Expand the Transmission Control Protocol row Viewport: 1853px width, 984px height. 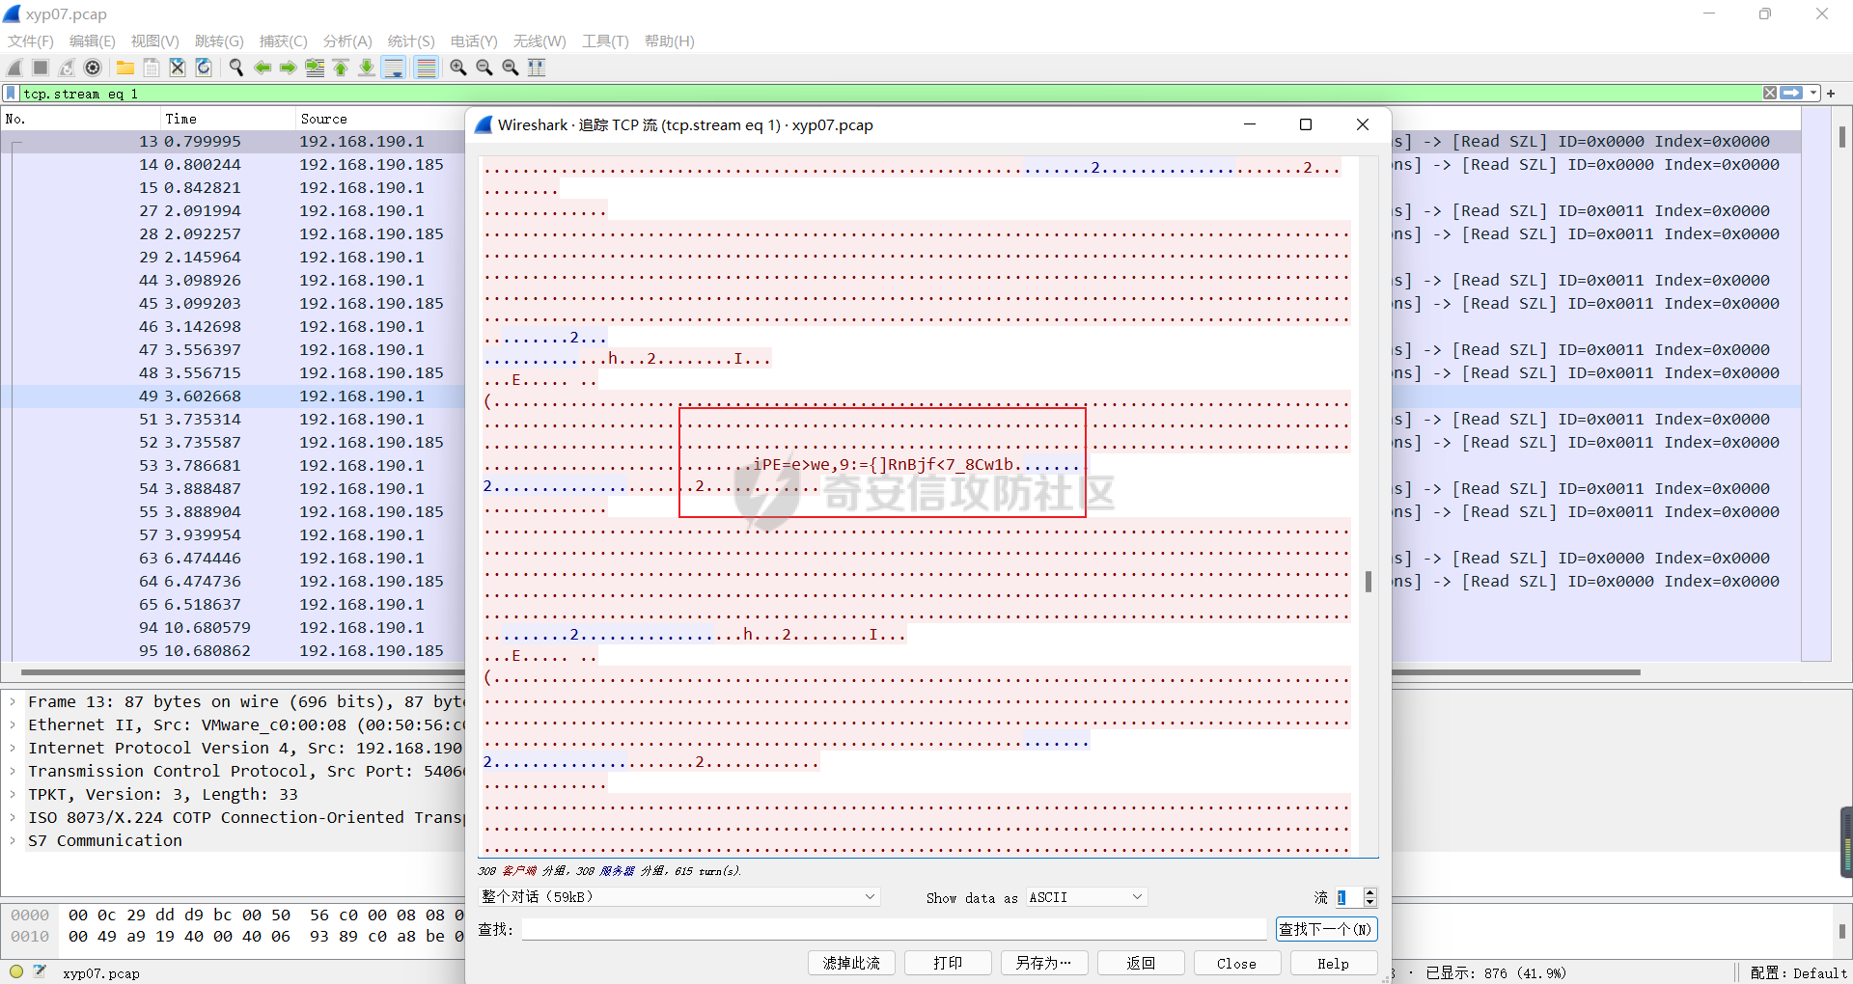click(x=13, y=772)
